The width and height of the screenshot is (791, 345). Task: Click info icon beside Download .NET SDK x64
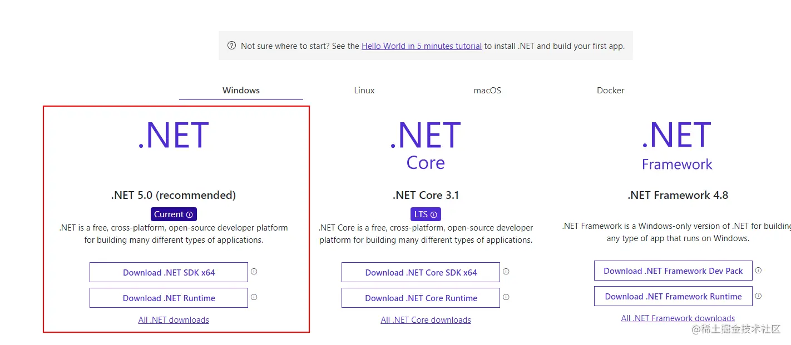[254, 272]
